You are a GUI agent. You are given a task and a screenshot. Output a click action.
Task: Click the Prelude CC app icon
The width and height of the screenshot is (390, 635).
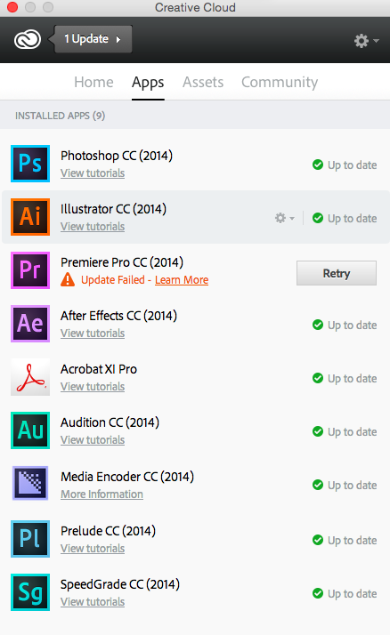coord(30,539)
